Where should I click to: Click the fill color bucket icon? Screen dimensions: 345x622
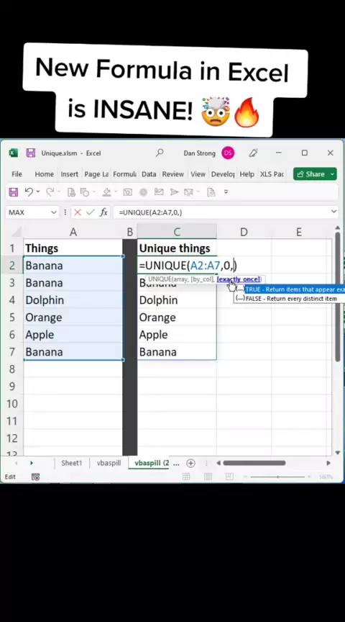pyautogui.click(x=106, y=192)
